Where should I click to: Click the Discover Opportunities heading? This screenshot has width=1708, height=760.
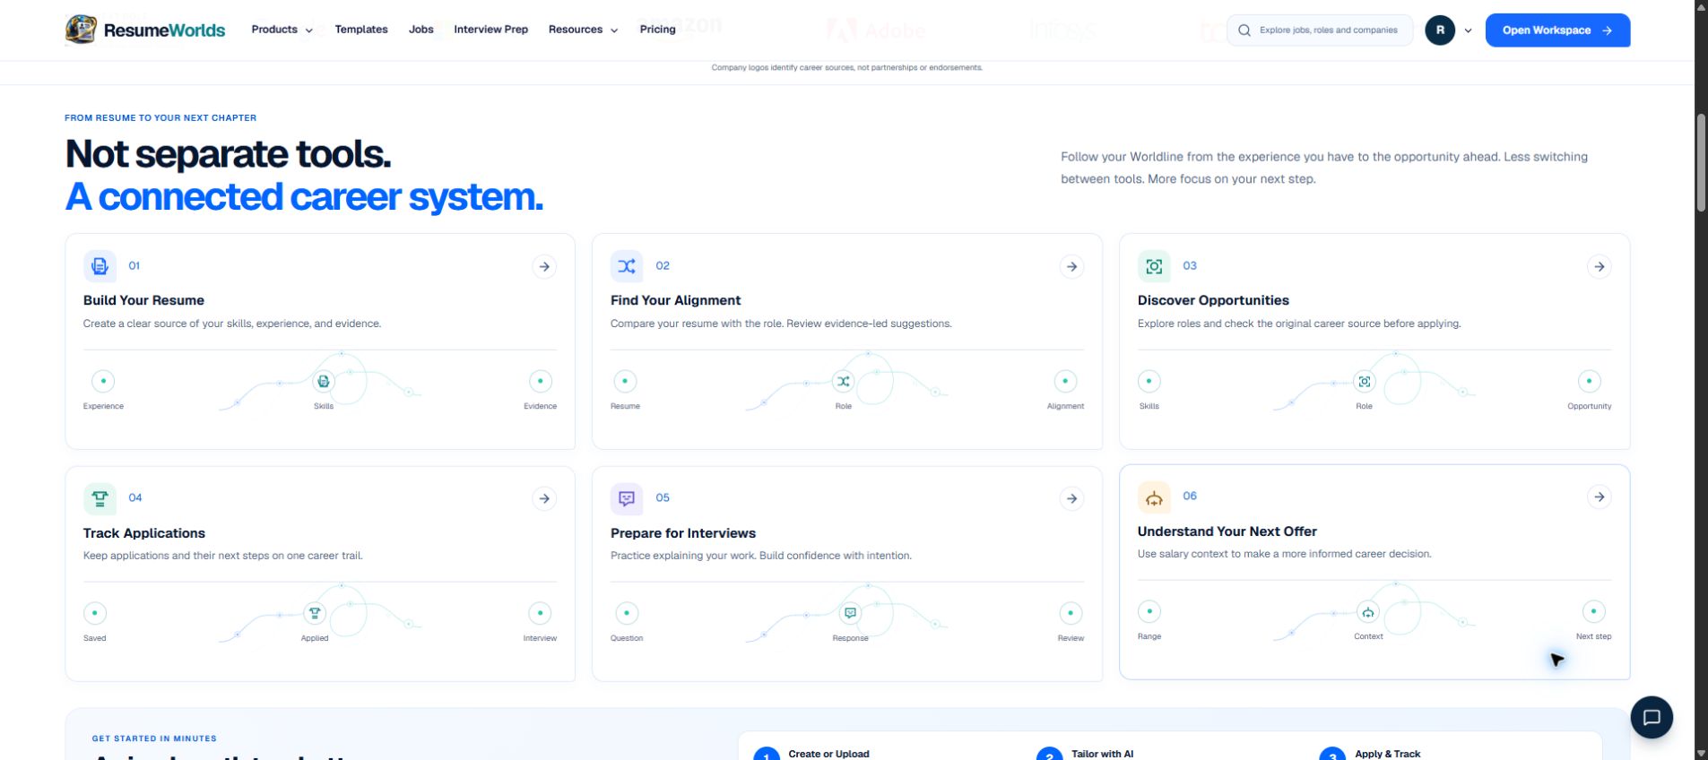1213,300
